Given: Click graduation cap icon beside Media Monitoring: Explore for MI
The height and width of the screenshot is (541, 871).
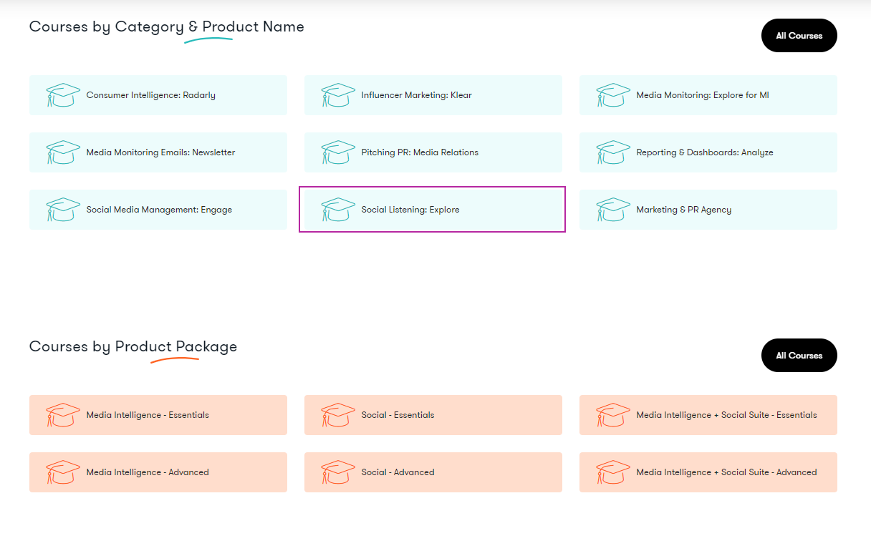Looking at the screenshot, I should click(613, 95).
